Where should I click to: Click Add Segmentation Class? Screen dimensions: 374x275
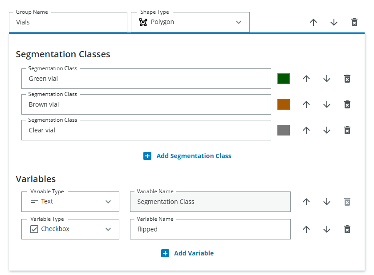point(194,156)
